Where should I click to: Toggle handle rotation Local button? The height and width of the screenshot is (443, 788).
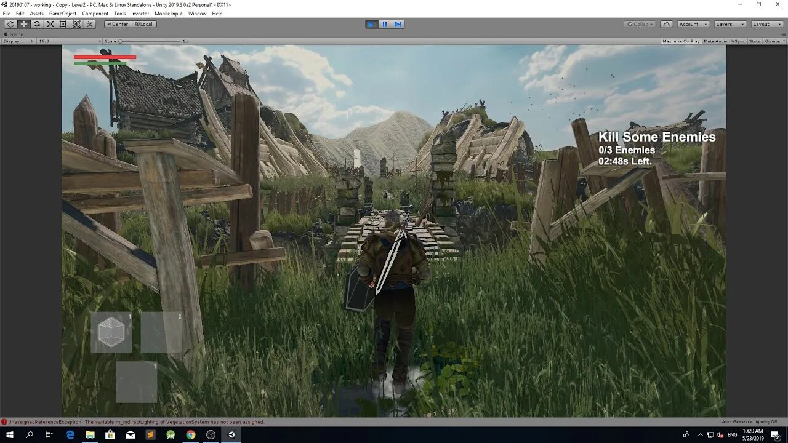click(x=143, y=24)
